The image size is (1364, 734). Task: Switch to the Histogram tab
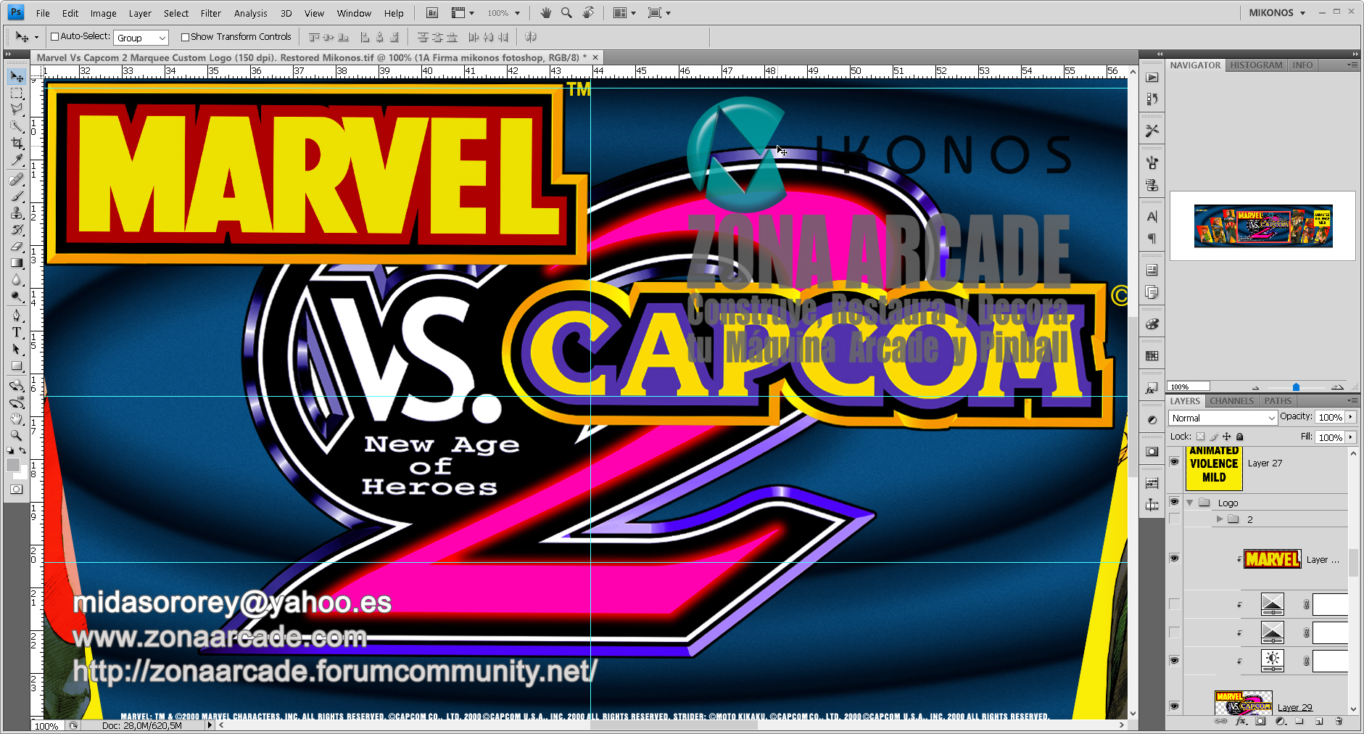click(1256, 65)
